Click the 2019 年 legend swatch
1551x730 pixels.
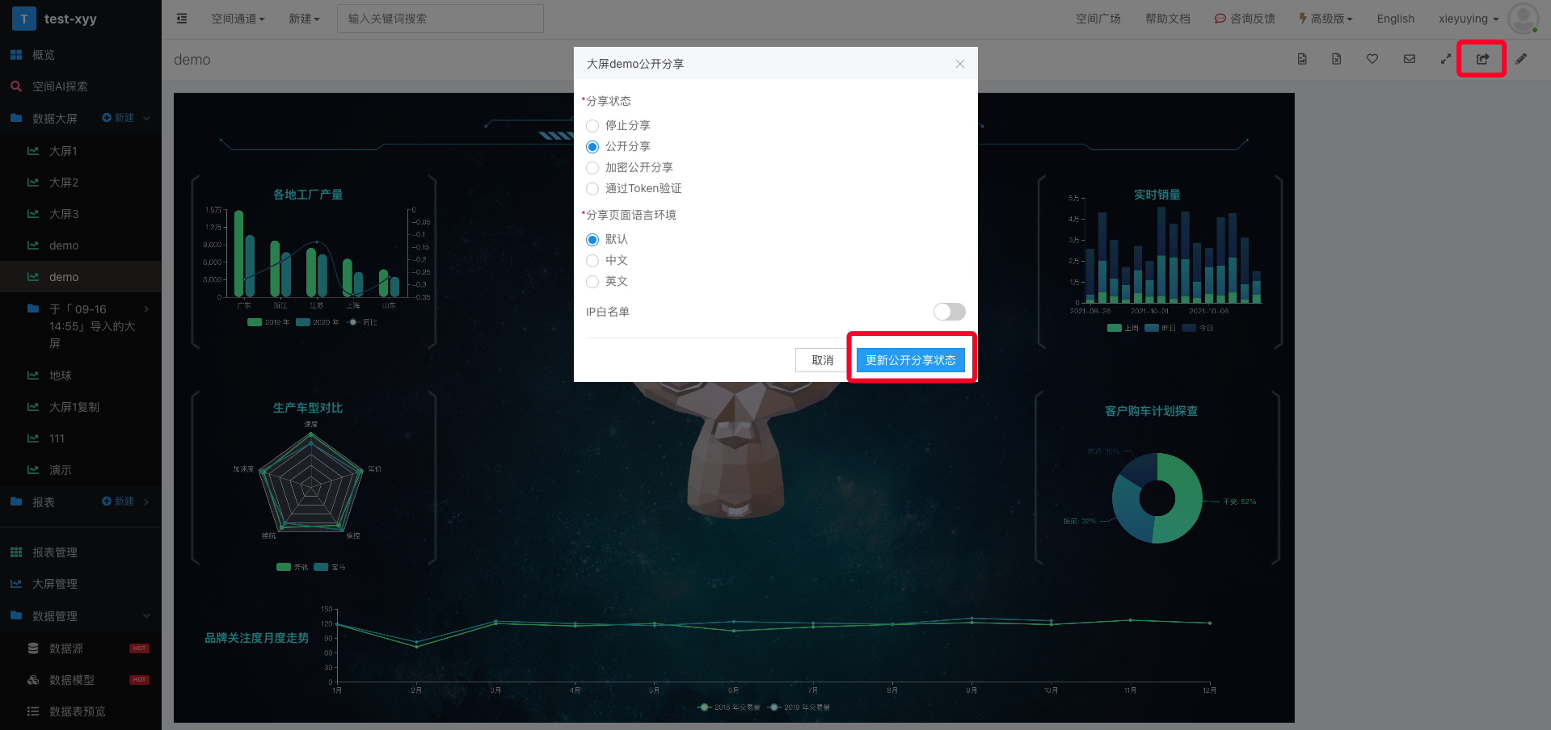(255, 322)
